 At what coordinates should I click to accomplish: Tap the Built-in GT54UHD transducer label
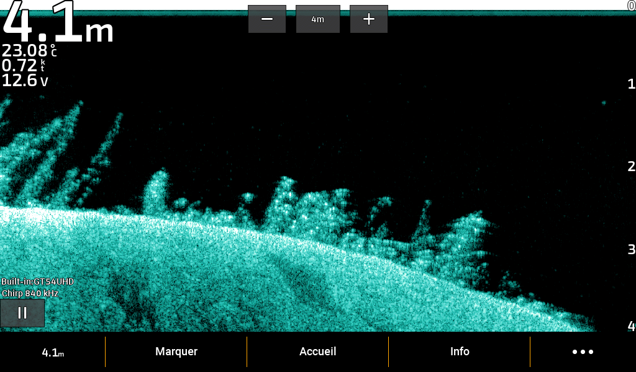[37, 281]
